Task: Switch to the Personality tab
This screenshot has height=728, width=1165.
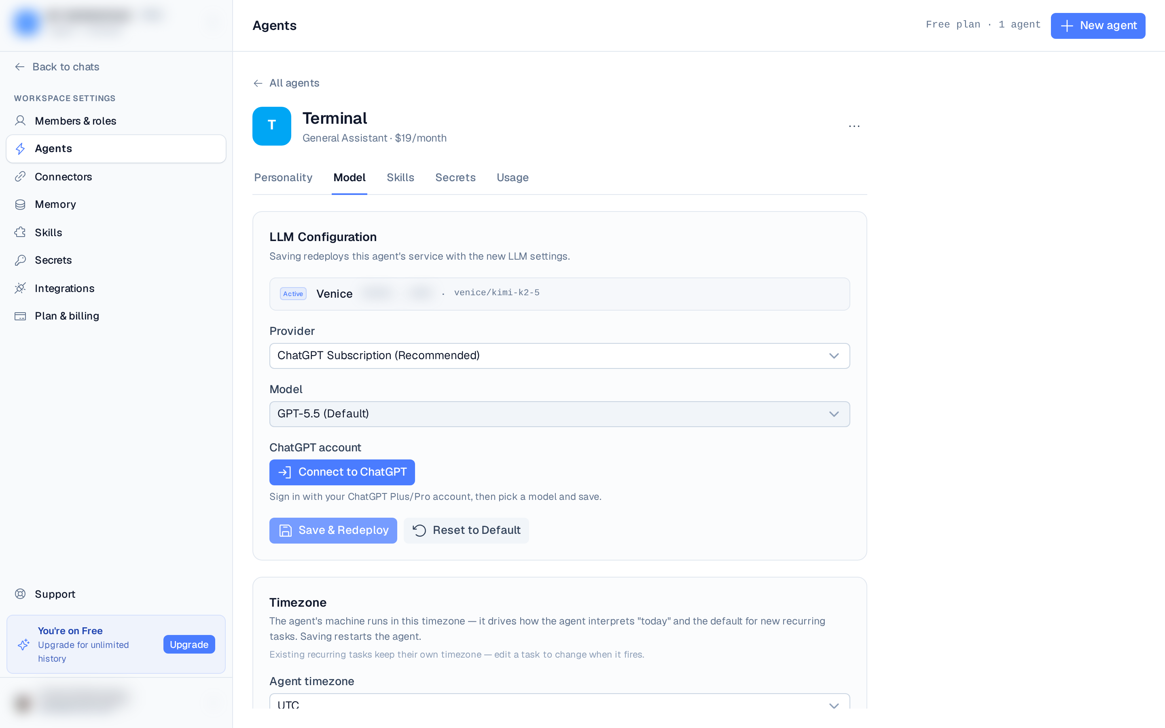Action: tap(283, 178)
